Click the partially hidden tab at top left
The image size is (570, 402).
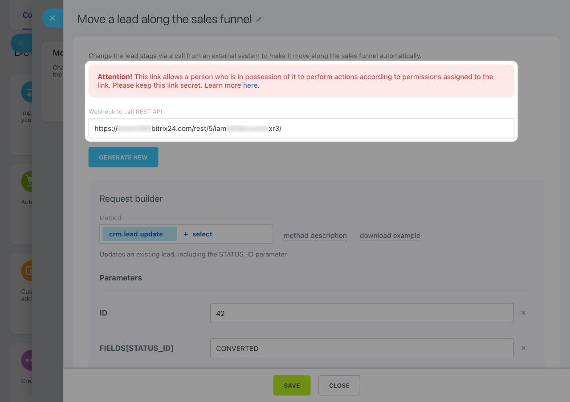point(27,16)
